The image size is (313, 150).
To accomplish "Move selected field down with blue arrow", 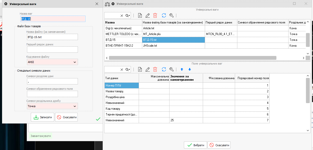I will 190,69.
